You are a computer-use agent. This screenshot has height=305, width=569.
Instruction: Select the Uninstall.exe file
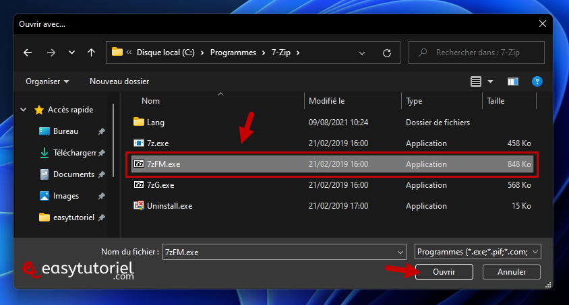(332, 206)
